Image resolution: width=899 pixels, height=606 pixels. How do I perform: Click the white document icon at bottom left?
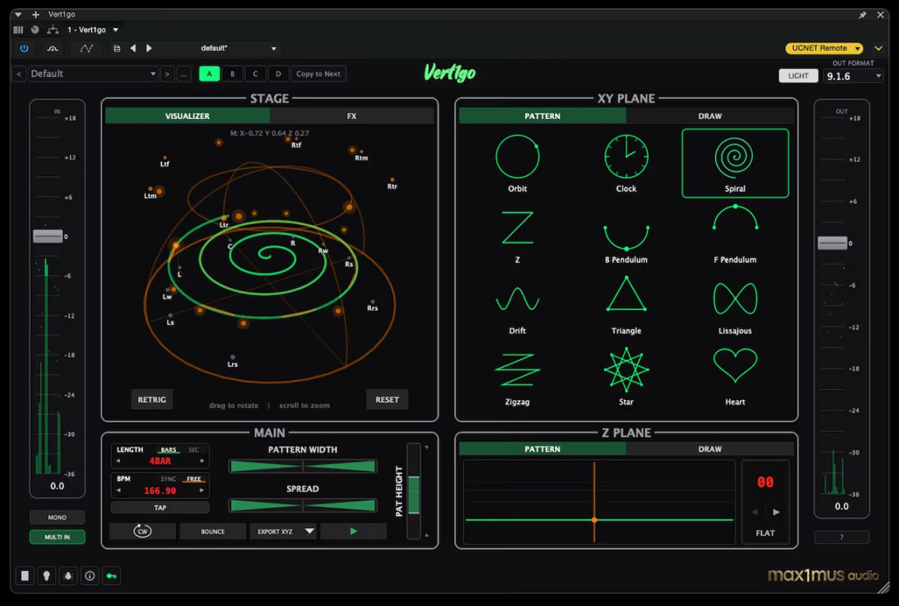pyautogui.click(x=25, y=576)
